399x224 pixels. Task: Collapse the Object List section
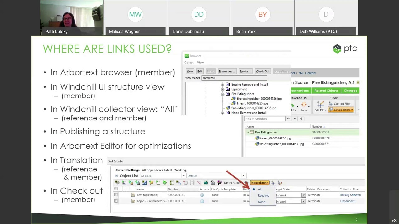[x=117, y=176]
